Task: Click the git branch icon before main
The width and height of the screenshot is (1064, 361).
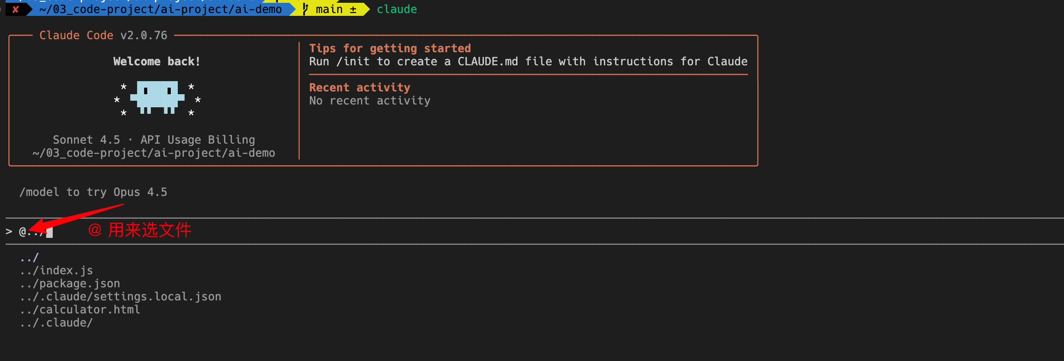Action: click(306, 9)
